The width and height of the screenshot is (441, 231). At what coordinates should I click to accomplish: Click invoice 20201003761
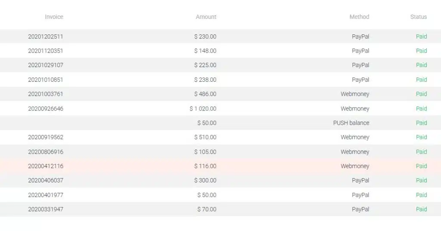click(46, 94)
